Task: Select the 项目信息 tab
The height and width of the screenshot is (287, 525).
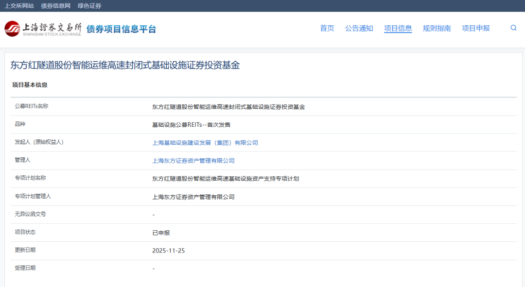Action: tap(398, 29)
